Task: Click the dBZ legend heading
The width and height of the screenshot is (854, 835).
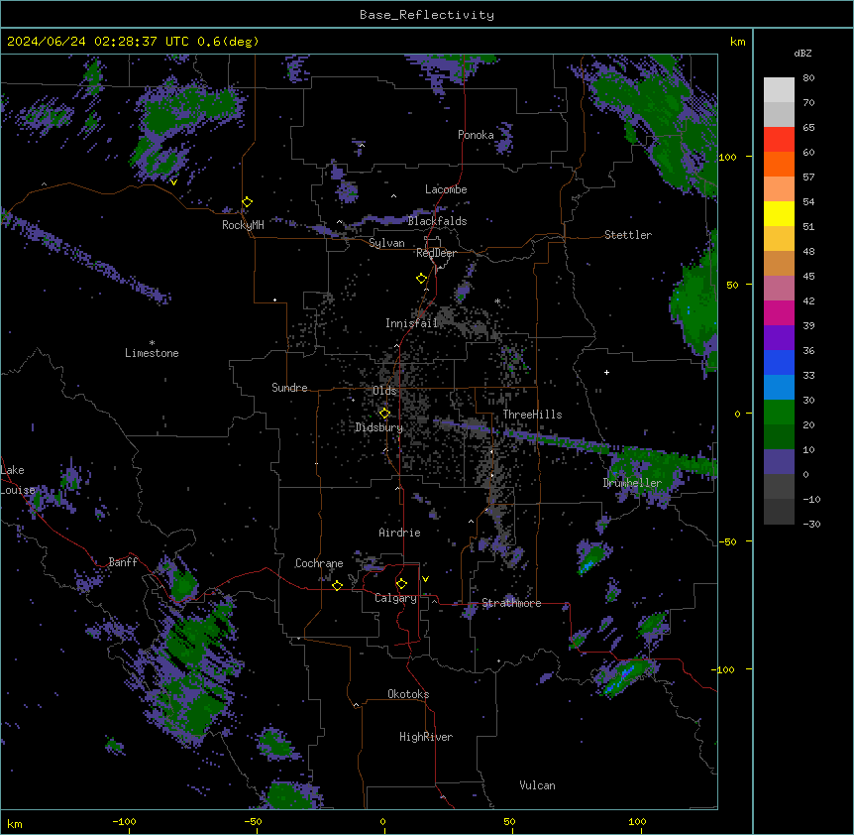Action: [802, 54]
